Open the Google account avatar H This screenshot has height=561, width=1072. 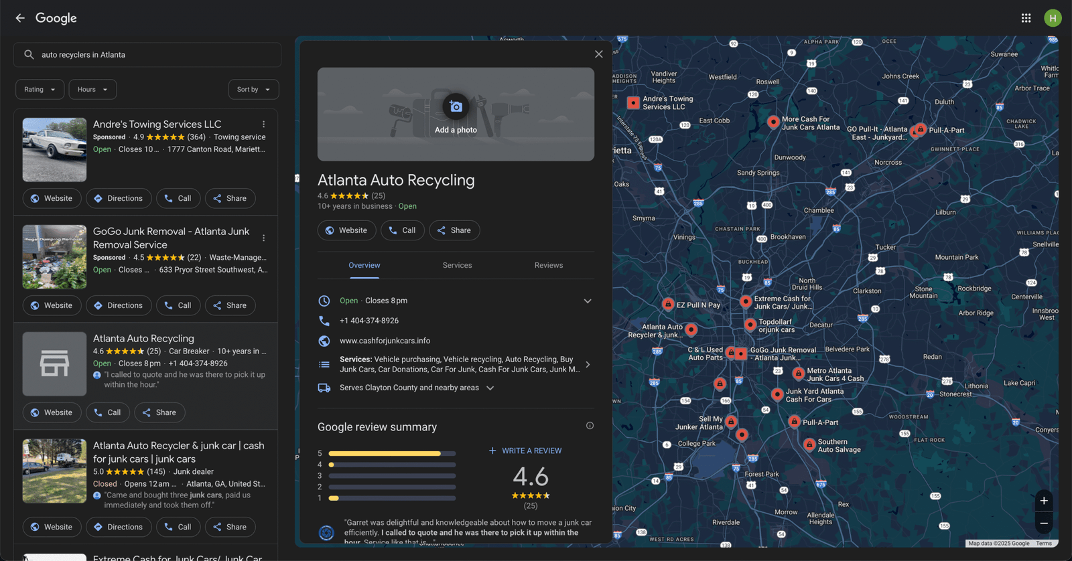[x=1053, y=18]
